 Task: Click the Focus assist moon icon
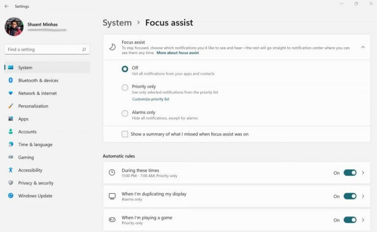[112, 47]
